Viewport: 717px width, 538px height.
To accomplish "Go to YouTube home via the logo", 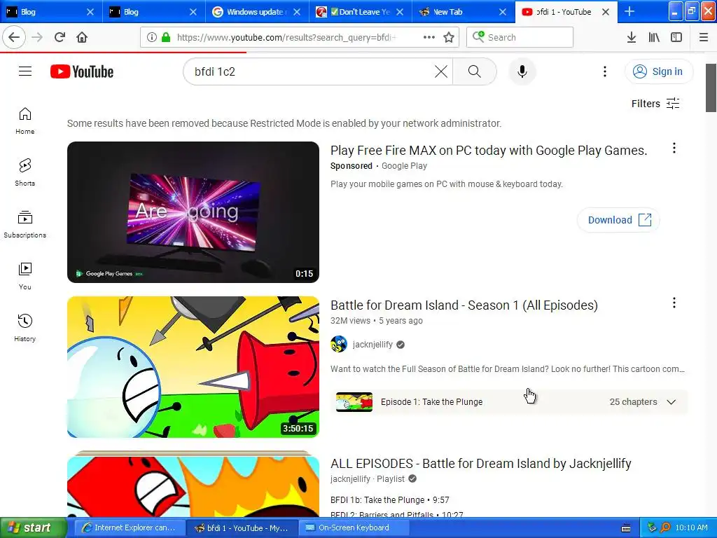I will (x=82, y=72).
